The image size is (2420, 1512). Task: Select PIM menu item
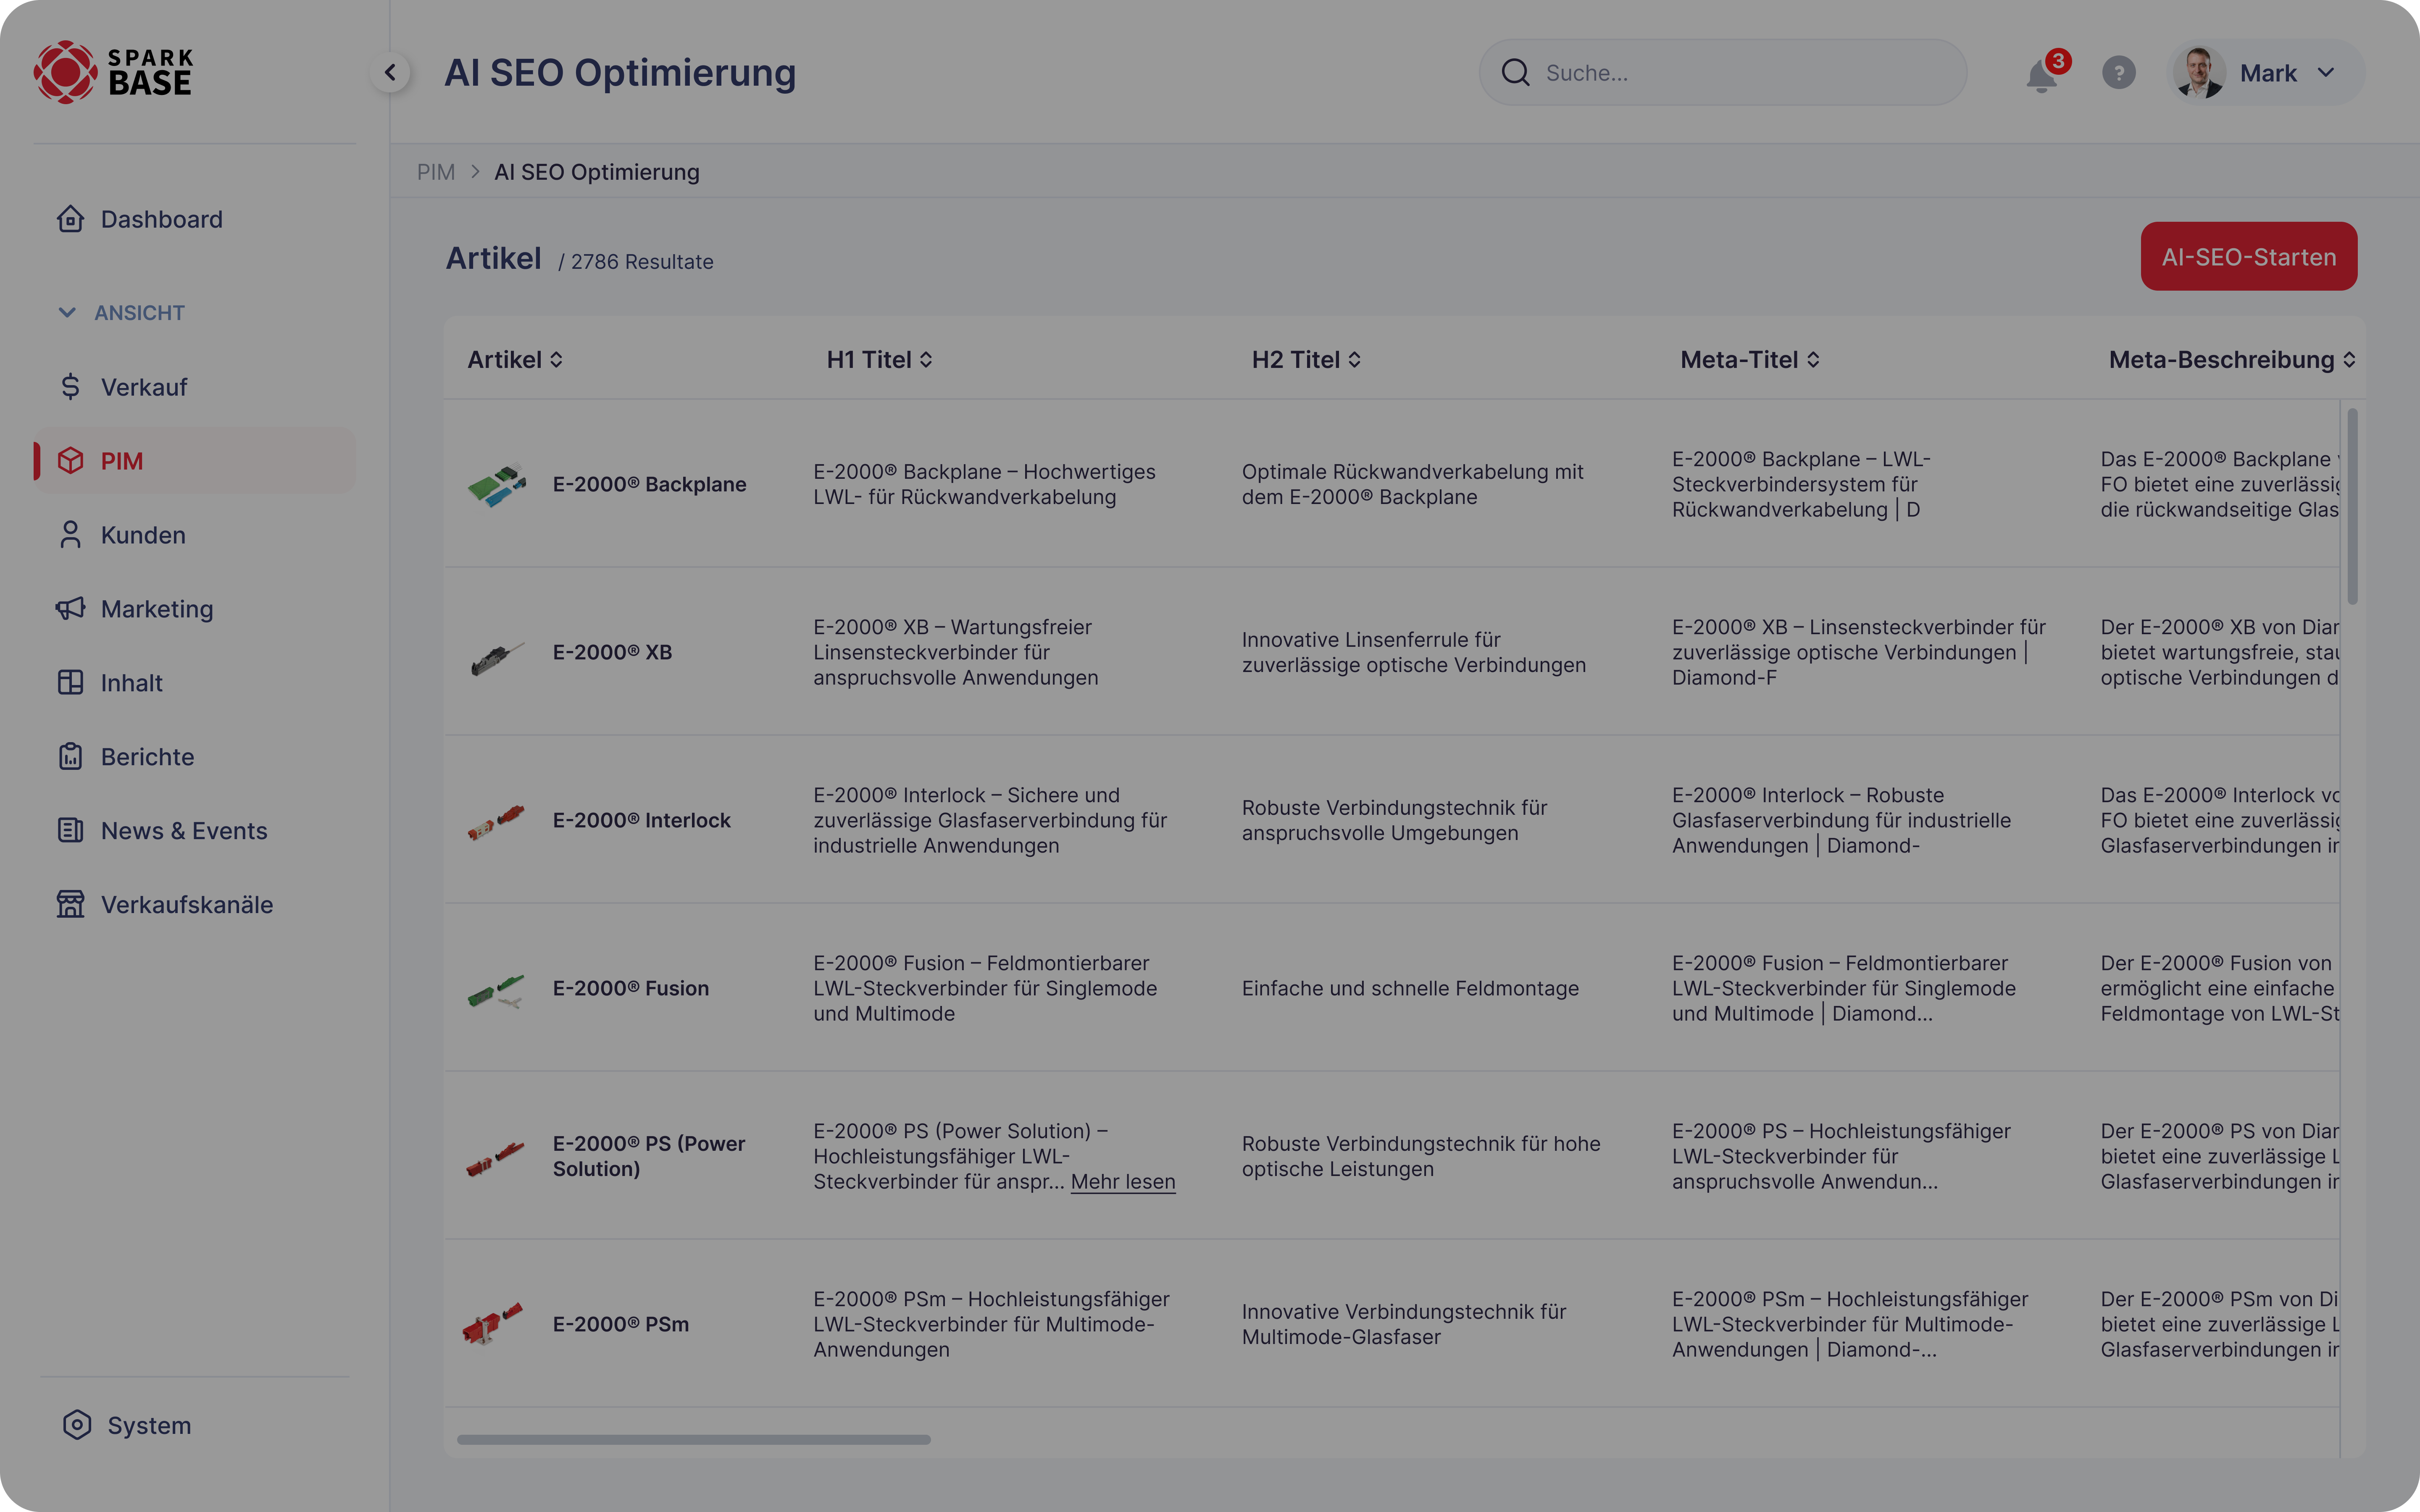click(x=195, y=461)
